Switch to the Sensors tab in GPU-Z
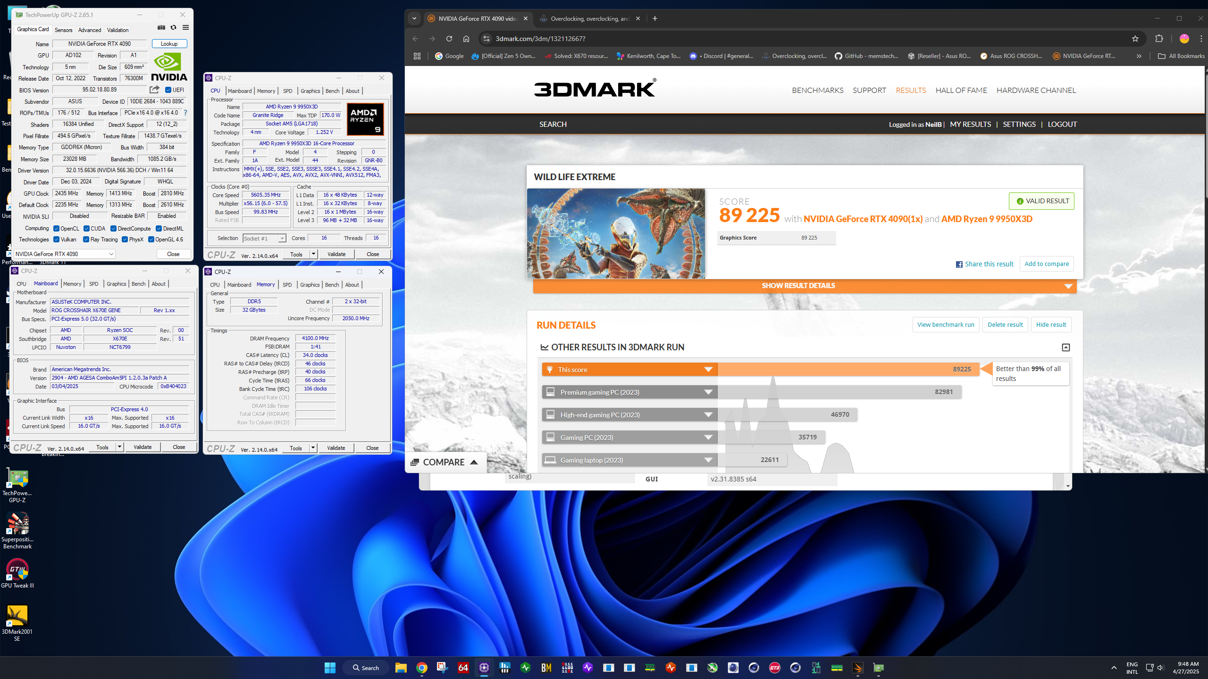This screenshot has width=1208, height=679. click(63, 30)
